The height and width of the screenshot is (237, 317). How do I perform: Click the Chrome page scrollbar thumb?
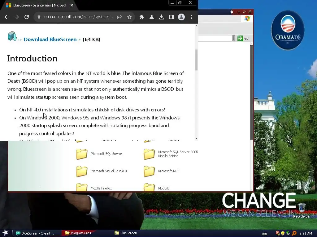click(196, 60)
